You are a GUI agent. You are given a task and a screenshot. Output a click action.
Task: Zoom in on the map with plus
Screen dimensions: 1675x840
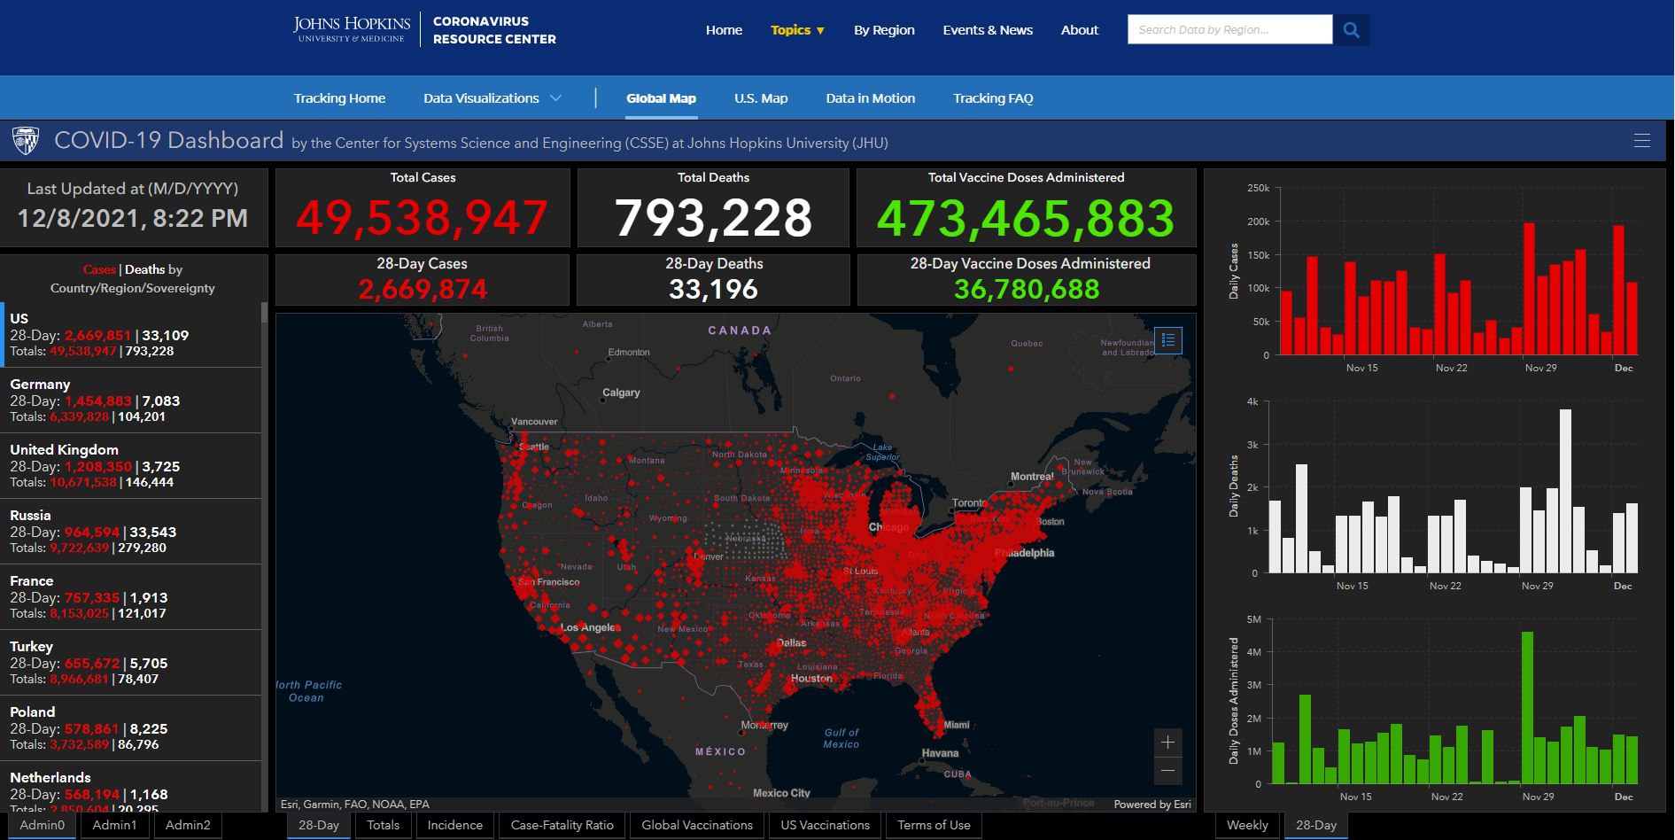(1167, 743)
